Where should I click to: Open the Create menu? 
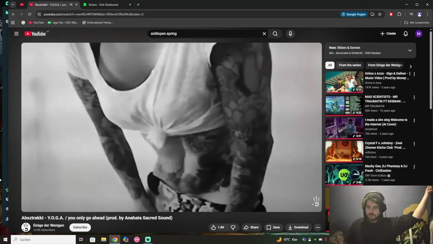[x=388, y=34]
